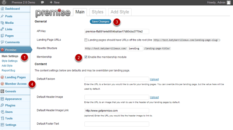Open the Links menu label

pos(9,29)
